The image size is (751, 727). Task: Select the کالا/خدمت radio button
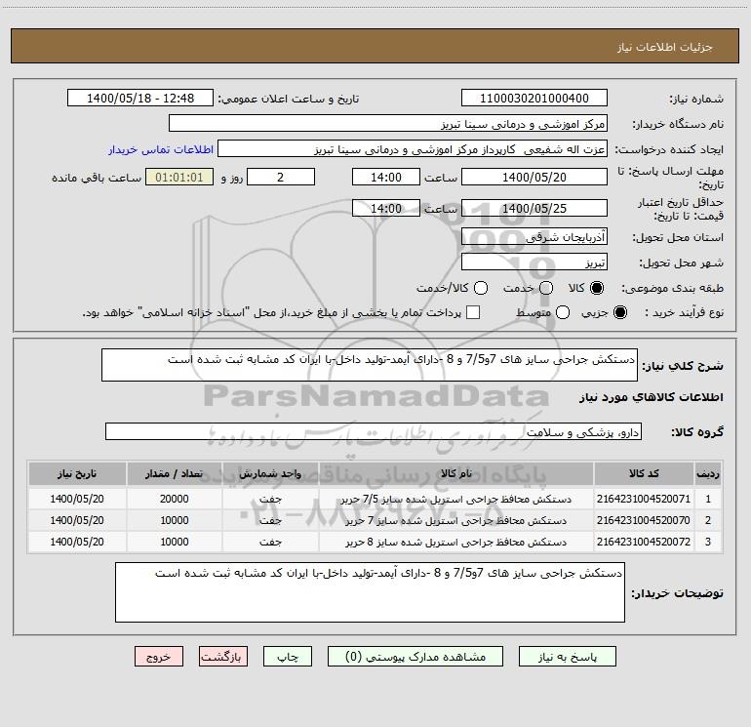[481, 288]
